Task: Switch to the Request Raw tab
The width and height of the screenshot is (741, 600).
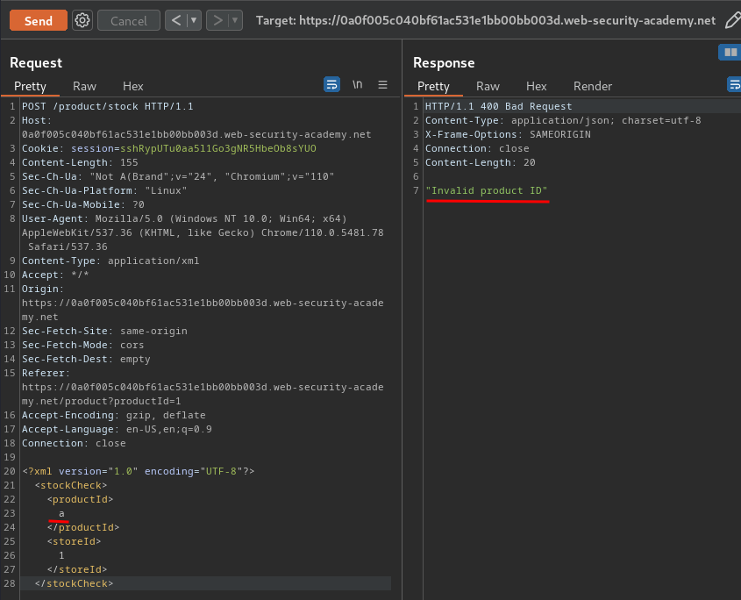Action: (x=84, y=86)
